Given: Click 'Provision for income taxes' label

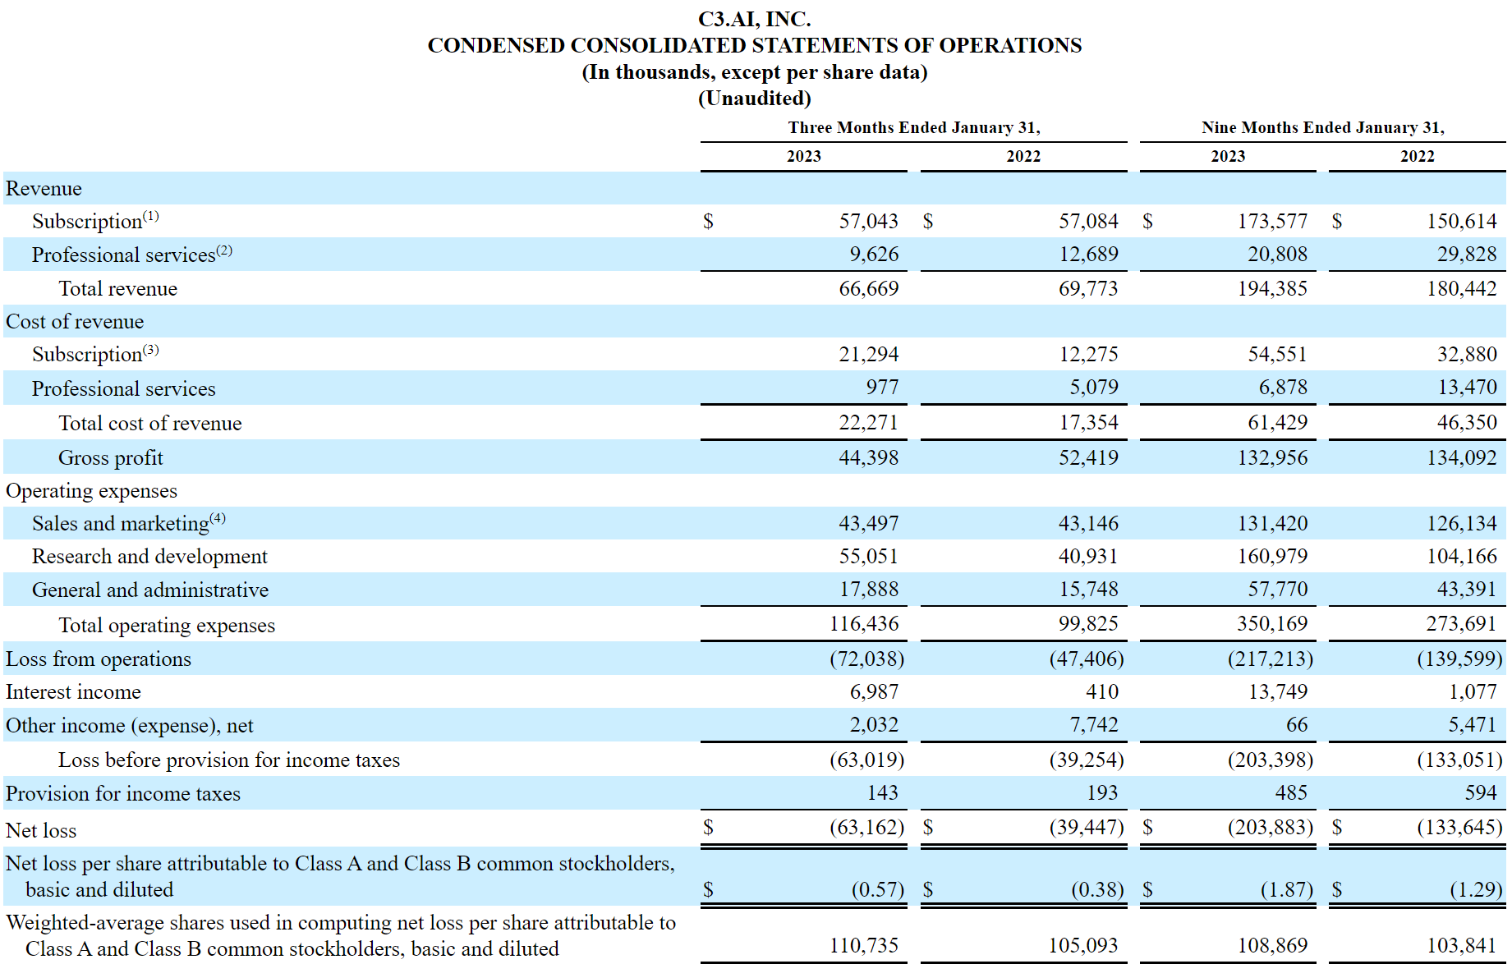Looking at the screenshot, I should click(123, 794).
